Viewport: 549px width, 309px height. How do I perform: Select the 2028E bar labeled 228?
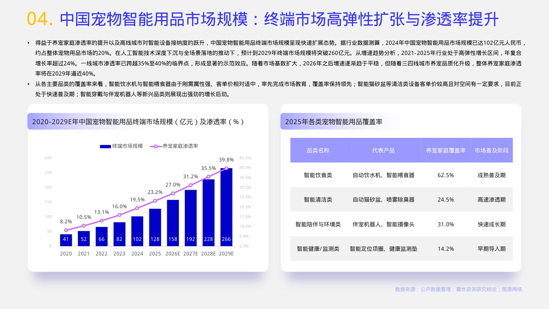click(209, 213)
